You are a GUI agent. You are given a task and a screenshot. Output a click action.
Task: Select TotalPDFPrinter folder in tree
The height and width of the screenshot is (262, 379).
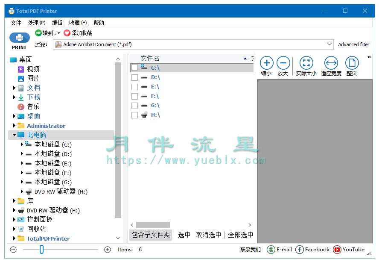tap(48, 238)
